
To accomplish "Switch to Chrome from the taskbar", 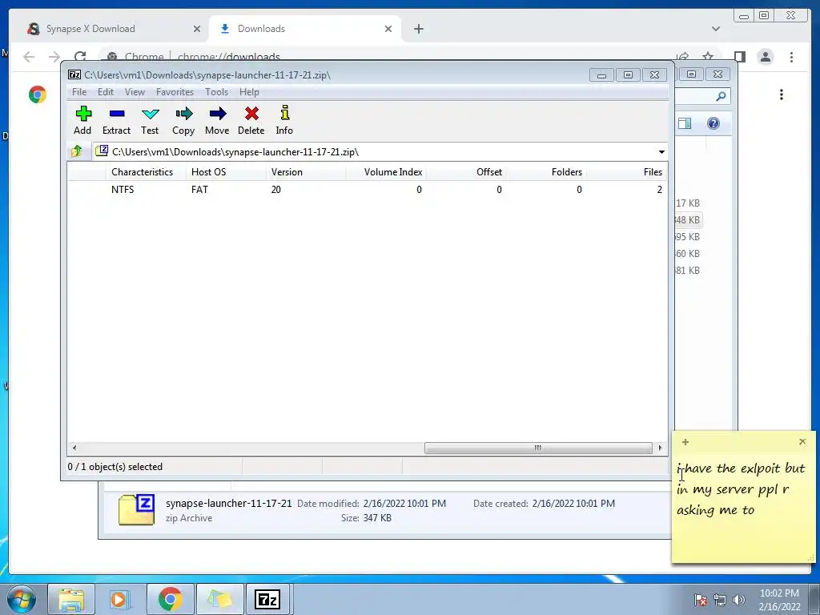I will (x=170, y=599).
